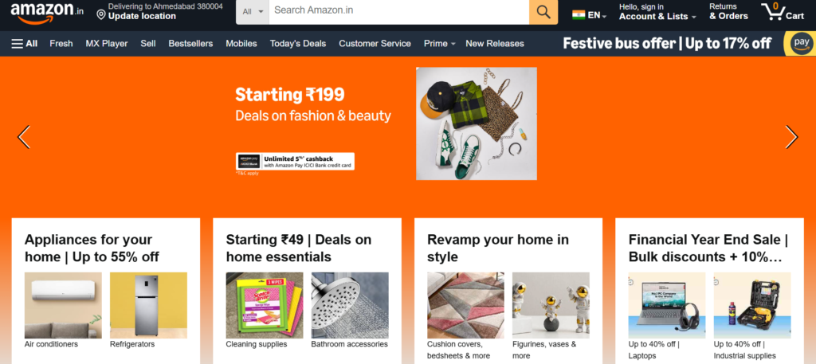Click the Amazon Pay icon
The height and width of the screenshot is (364, 816).
point(800,44)
